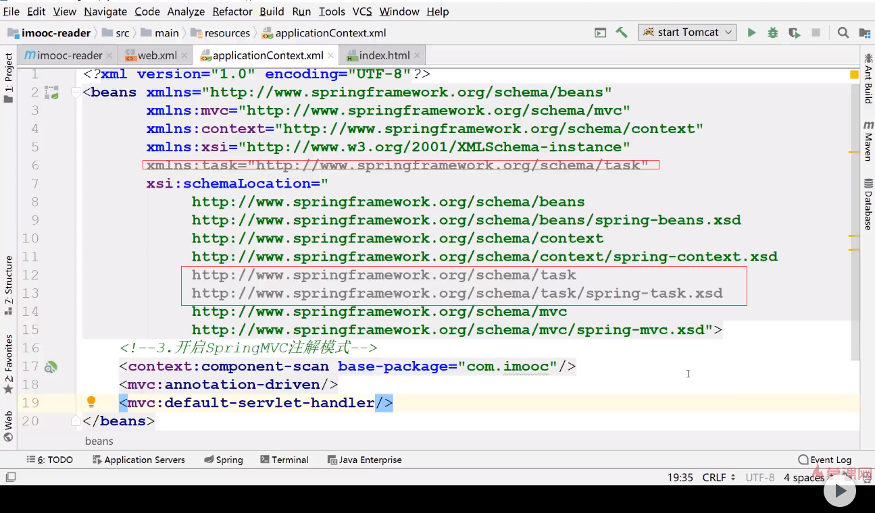
Task: Open the Analyze menu
Action: (186, 11)
